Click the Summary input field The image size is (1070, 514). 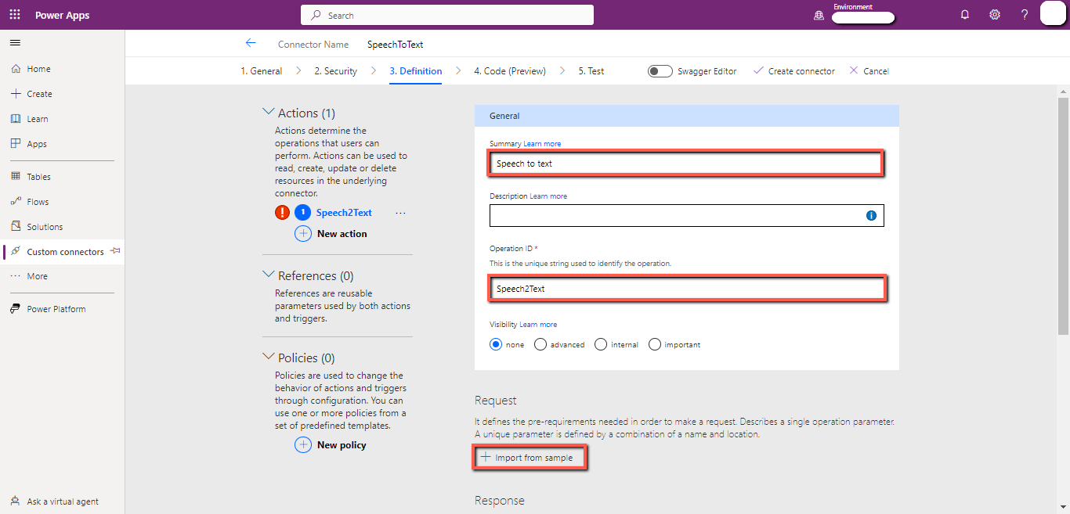[x=685, y=164]
